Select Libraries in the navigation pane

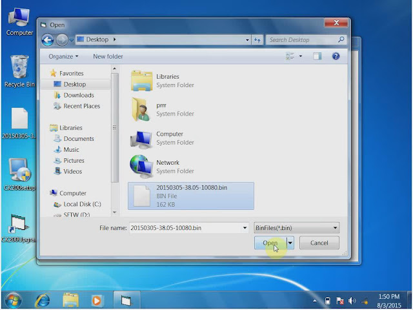[x=70, y=128]
